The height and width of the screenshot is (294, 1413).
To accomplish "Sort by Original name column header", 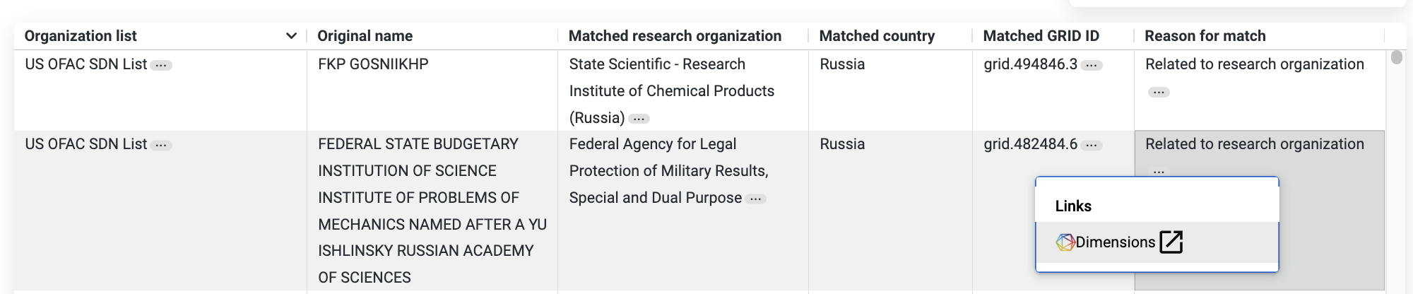I will (365, 36).
